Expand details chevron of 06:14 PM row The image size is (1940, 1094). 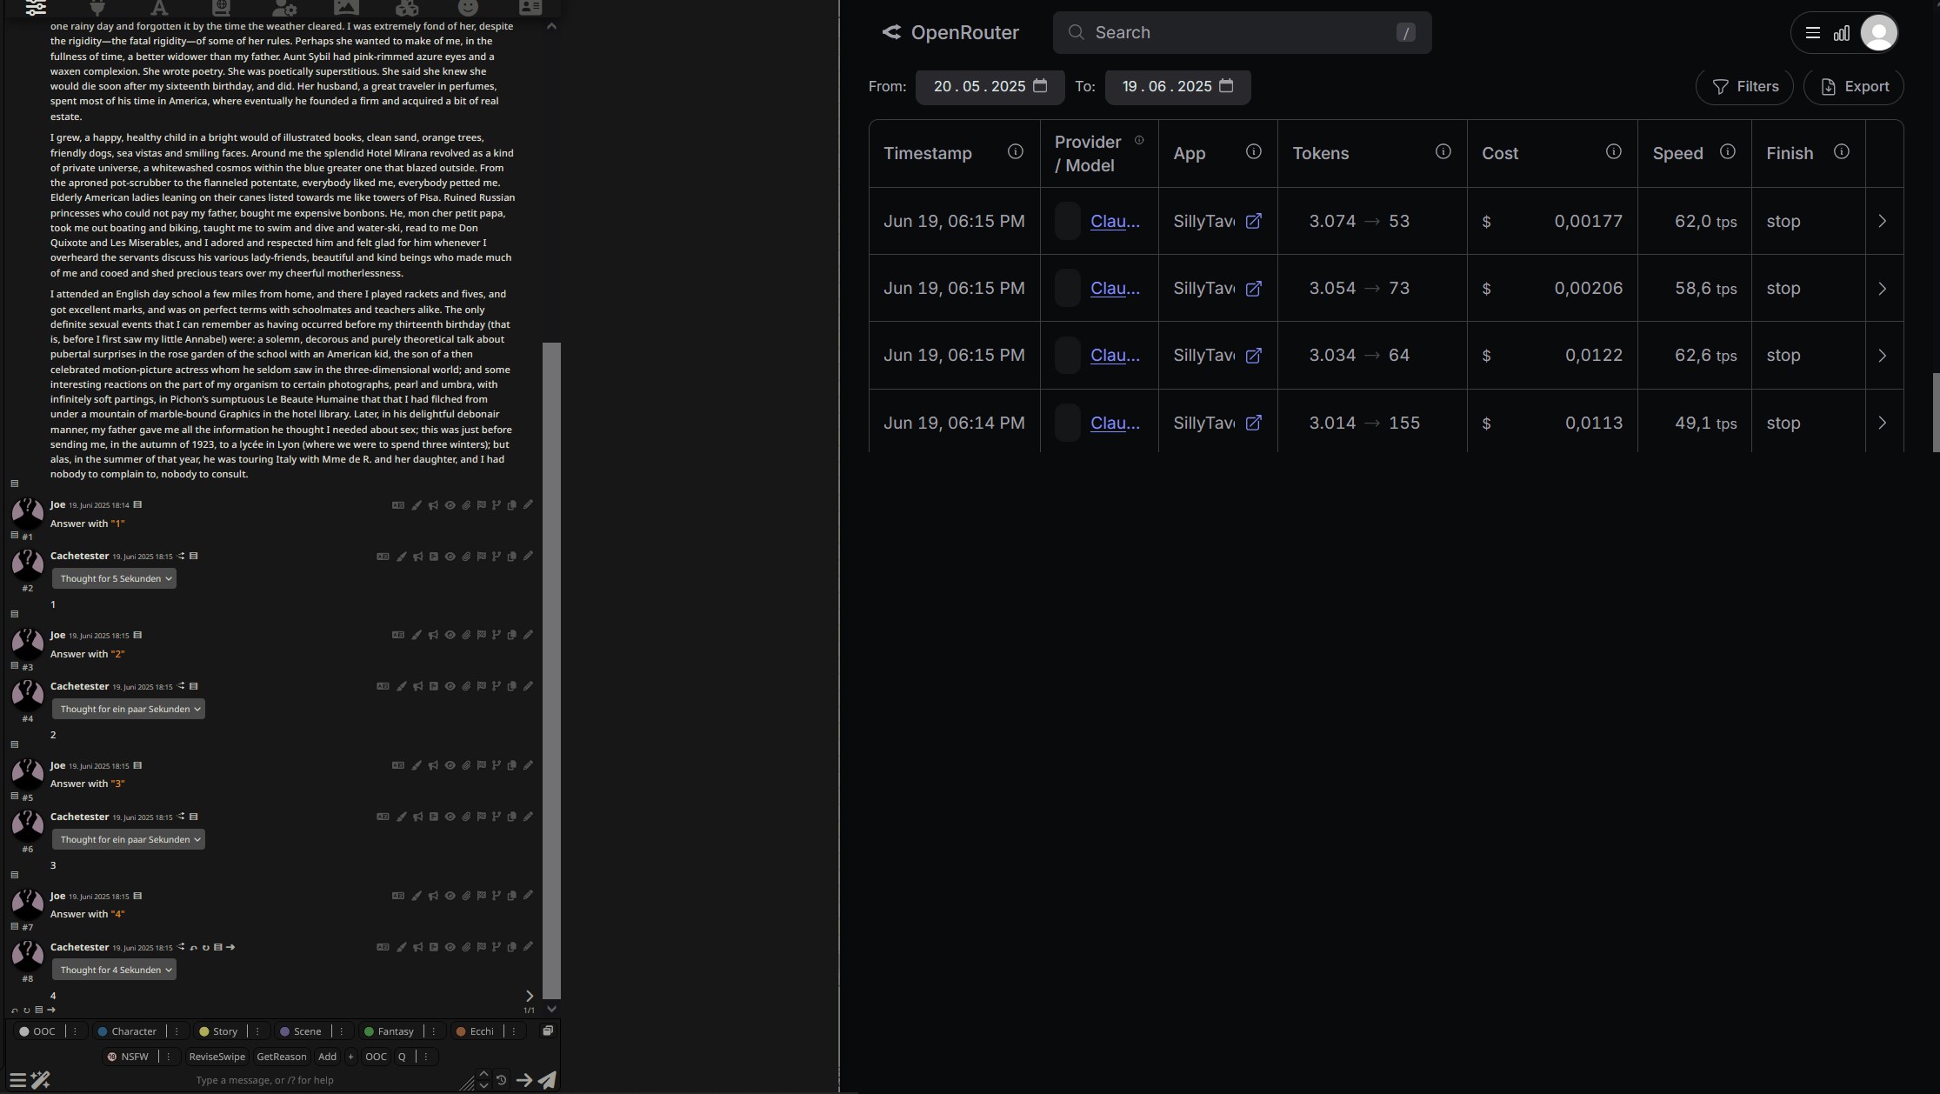pos(1883,424)
